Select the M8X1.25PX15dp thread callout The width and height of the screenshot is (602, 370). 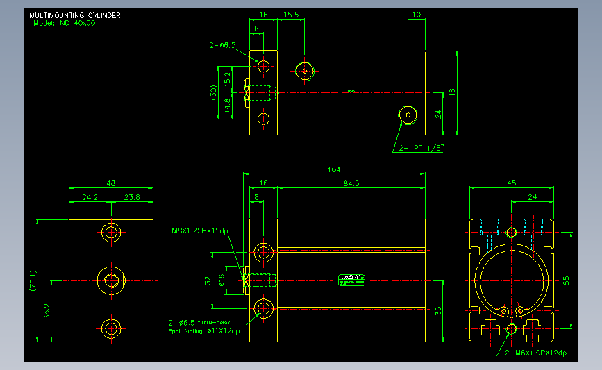coord(200,230)
